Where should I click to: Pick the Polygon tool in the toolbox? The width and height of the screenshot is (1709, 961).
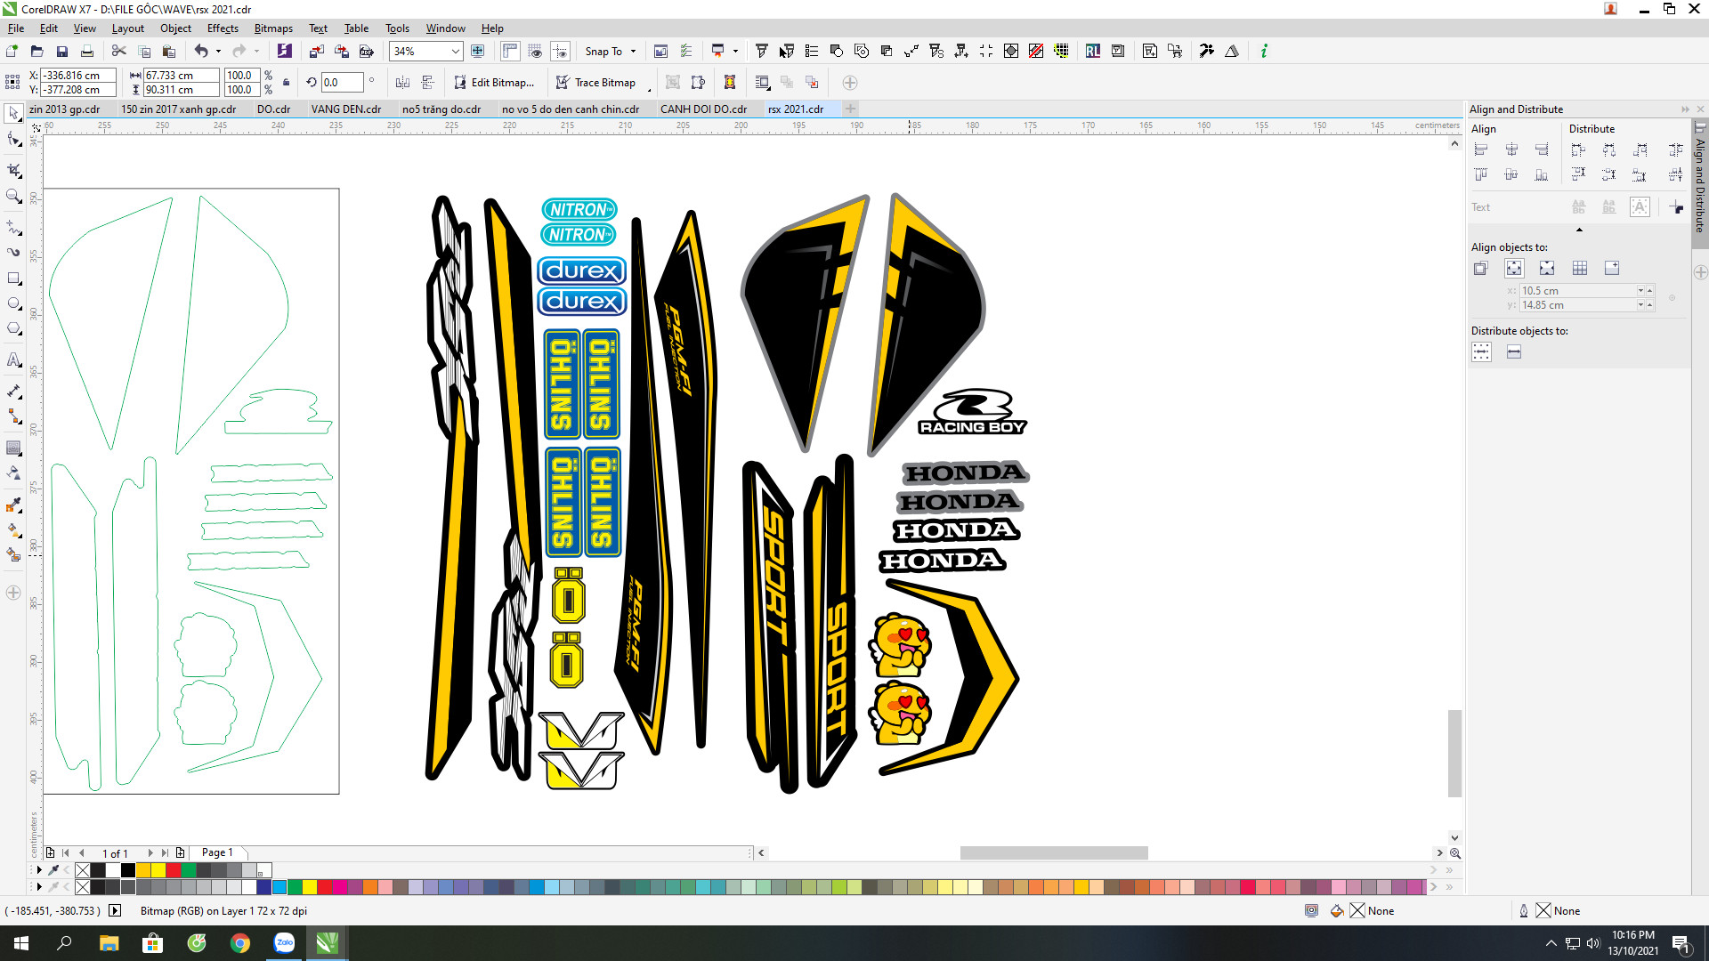pyautogui.click(x=13, y=328)
